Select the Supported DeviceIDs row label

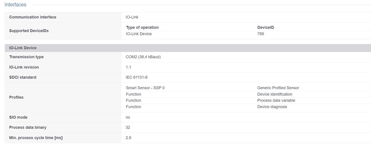29,31
